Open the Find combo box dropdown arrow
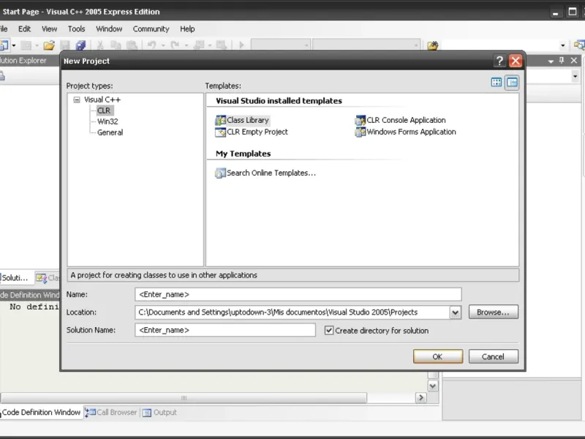This screenshot has width=585, height=439. click(562, 45)
